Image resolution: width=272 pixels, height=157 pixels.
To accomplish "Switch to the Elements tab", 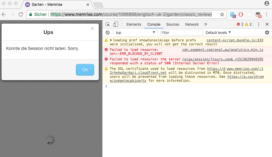I will tap(134, 24).
